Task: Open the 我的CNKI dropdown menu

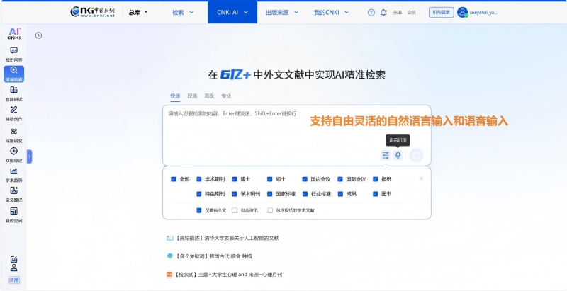Action: (330, 12)
